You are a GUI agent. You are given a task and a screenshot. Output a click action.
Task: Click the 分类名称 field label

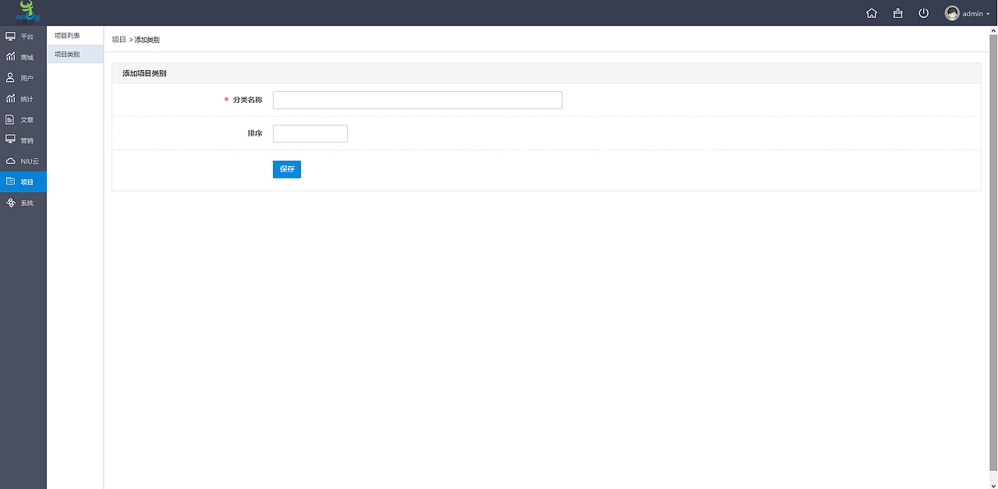tap(247, 100)
